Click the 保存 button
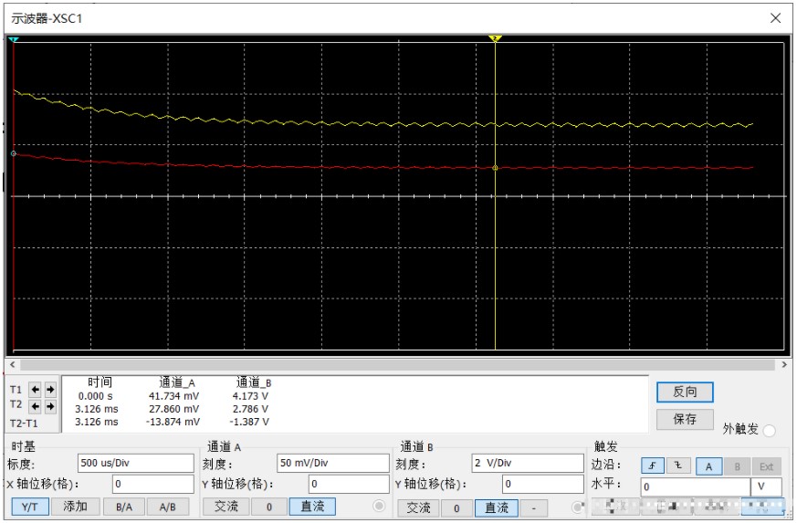This screenshot has width=797, height=523. pos(685,419)
